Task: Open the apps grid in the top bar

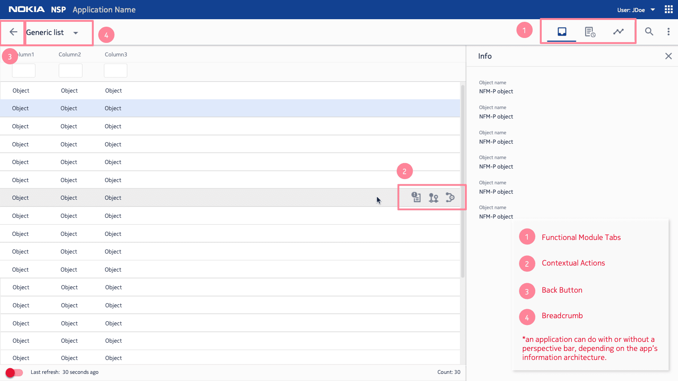Action: (x=669, y=9)
